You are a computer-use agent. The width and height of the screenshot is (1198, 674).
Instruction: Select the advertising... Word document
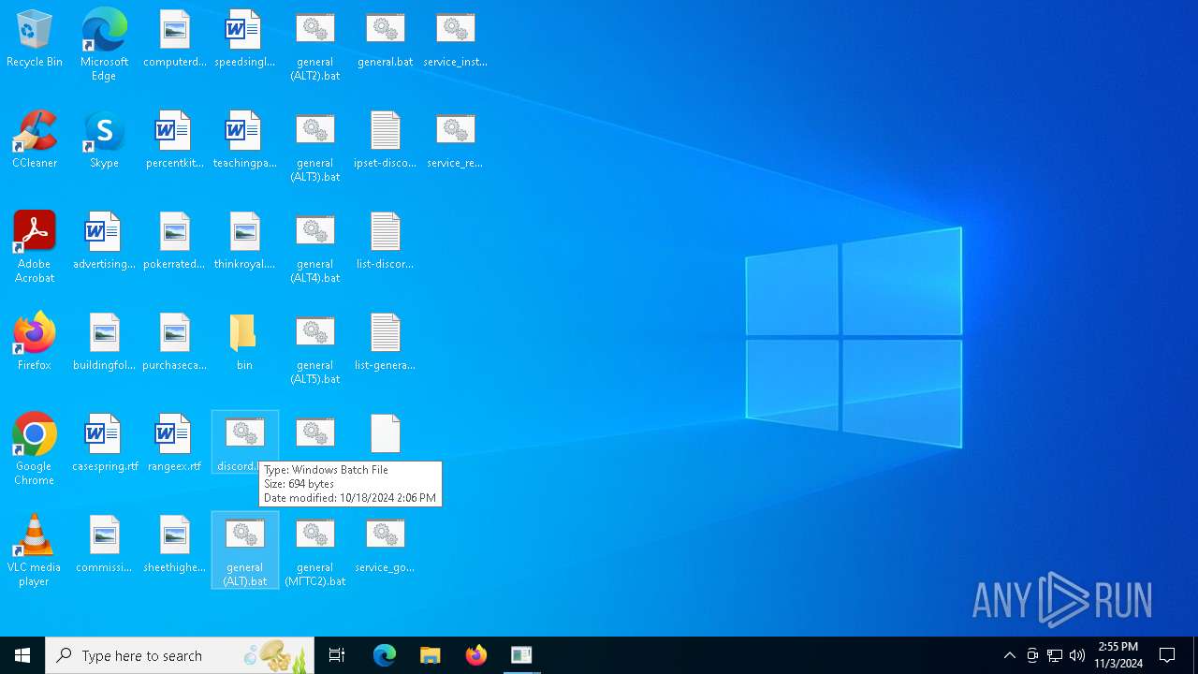(x=104, y=241)
